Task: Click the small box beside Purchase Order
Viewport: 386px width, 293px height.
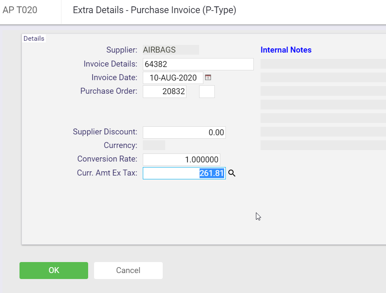Action: click(x=207, y=92)
